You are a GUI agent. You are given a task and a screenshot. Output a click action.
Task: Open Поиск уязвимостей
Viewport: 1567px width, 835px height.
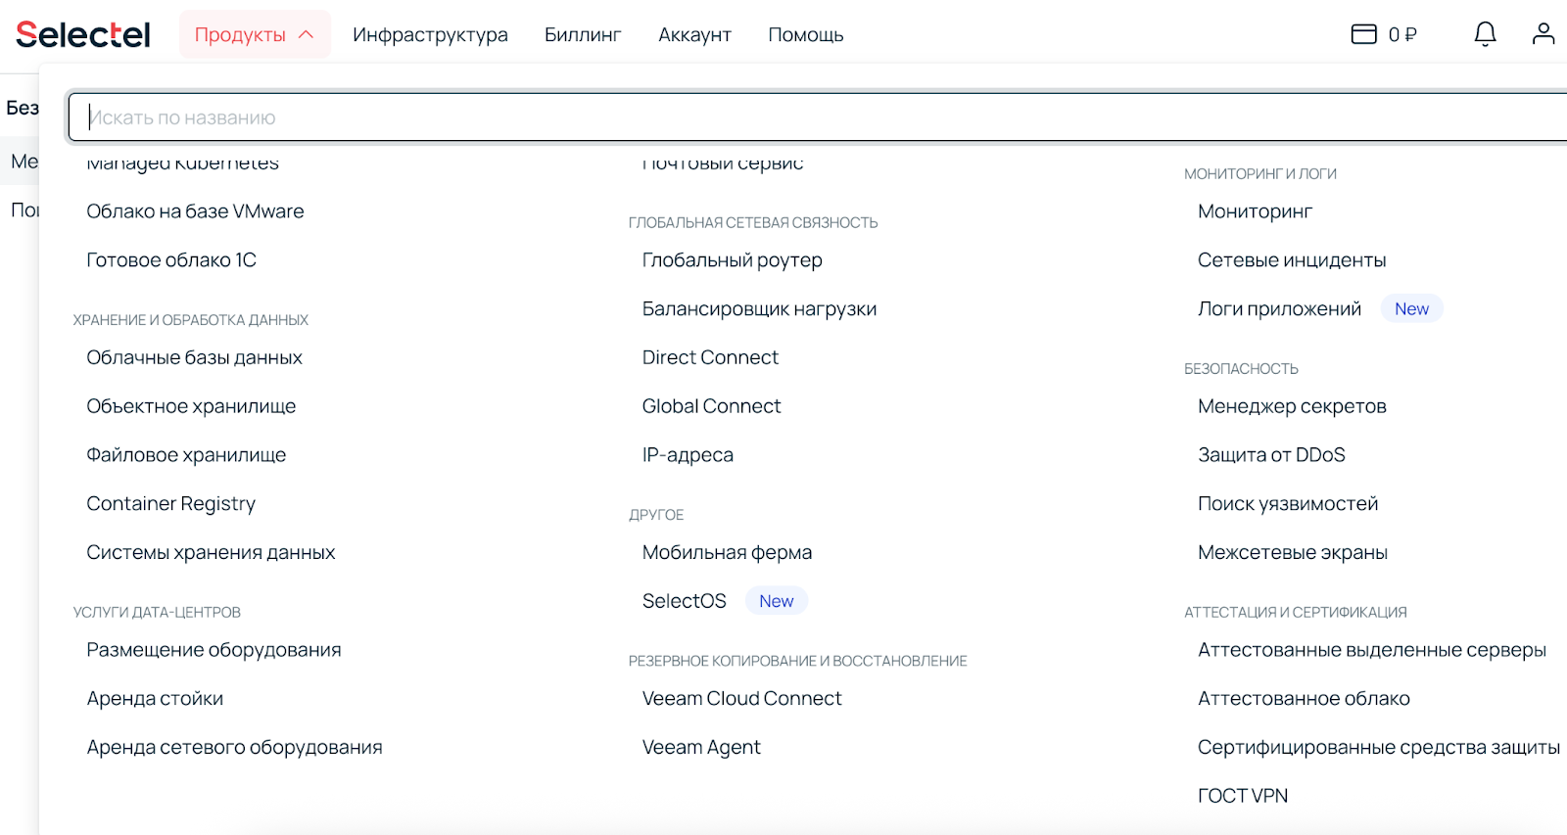1288,503
